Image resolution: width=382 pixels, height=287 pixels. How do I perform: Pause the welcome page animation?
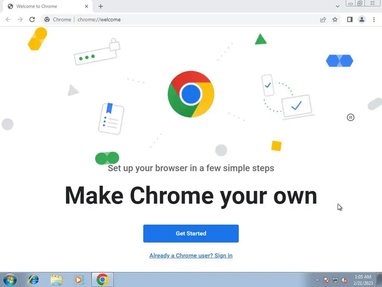[351, 117]
